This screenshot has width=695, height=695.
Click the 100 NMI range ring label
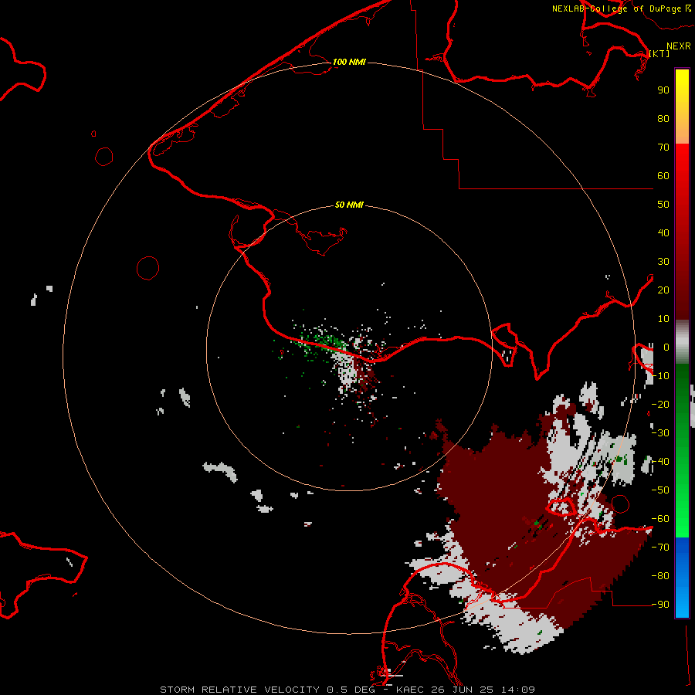(349, 62)
